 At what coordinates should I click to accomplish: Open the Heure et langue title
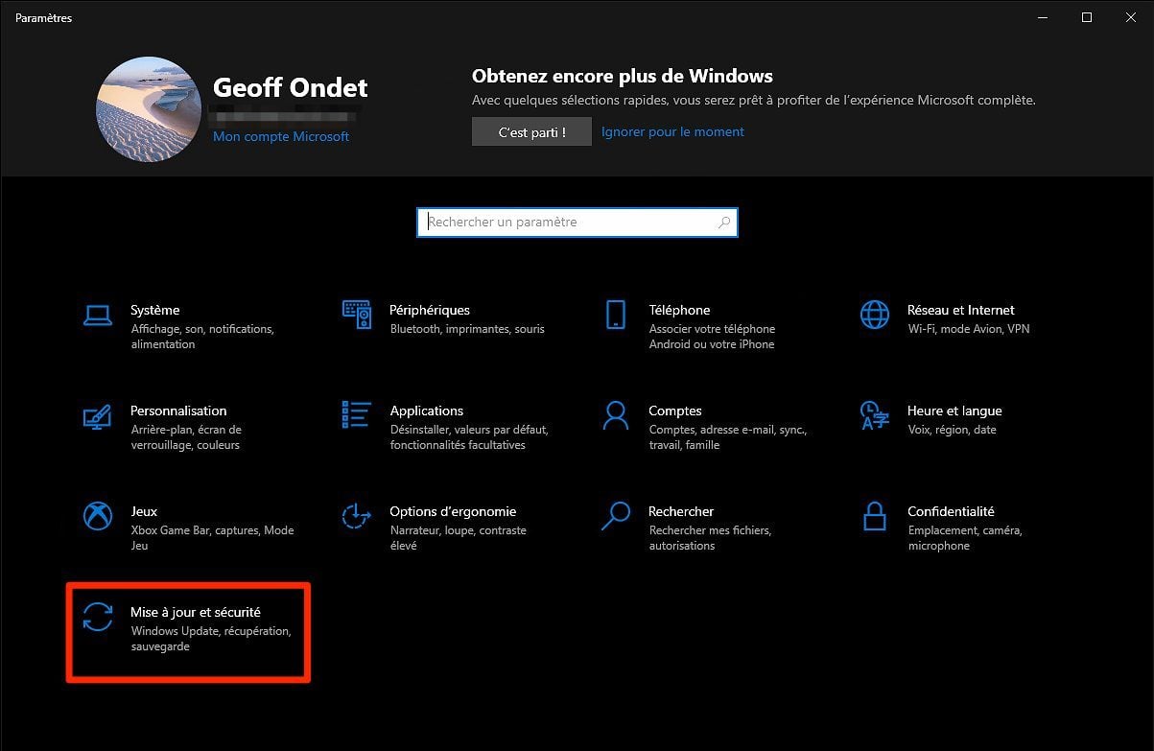pos(954,411)
